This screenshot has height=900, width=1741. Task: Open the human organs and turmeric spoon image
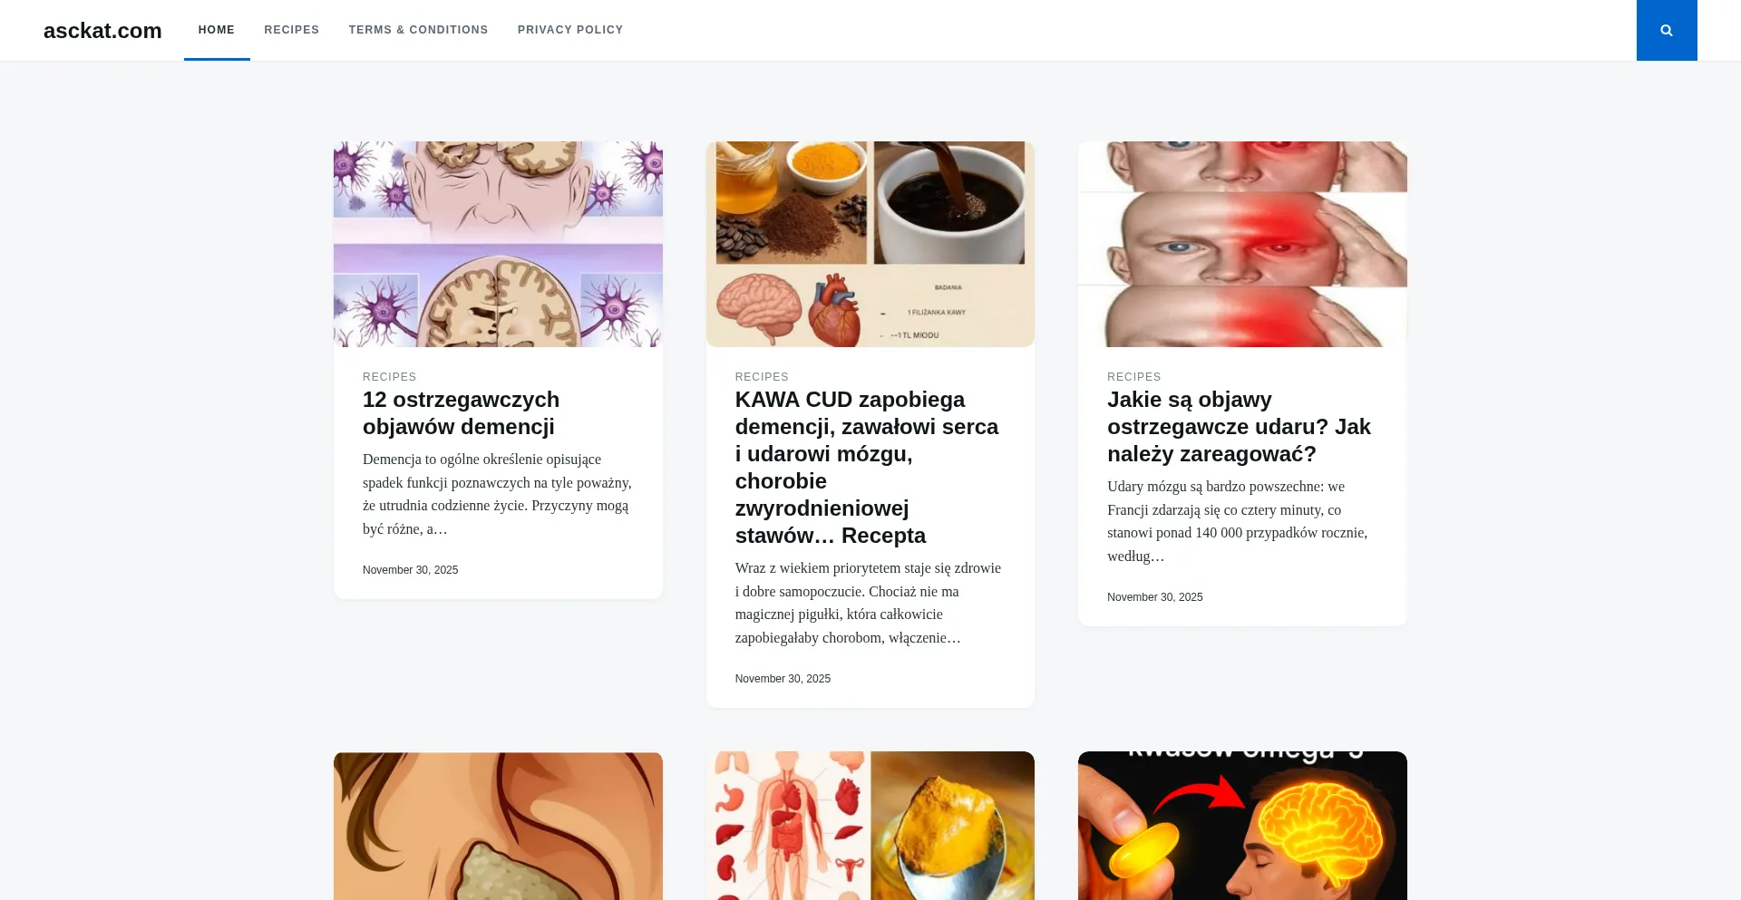tap(870, 826)
